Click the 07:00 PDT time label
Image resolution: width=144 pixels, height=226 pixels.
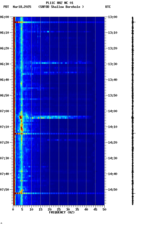coord(4,111)
